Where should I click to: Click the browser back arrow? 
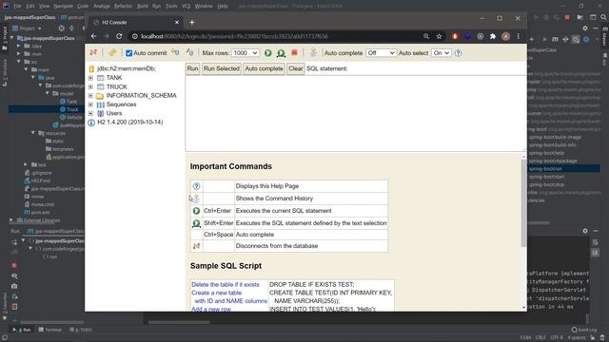coord(94,36)
